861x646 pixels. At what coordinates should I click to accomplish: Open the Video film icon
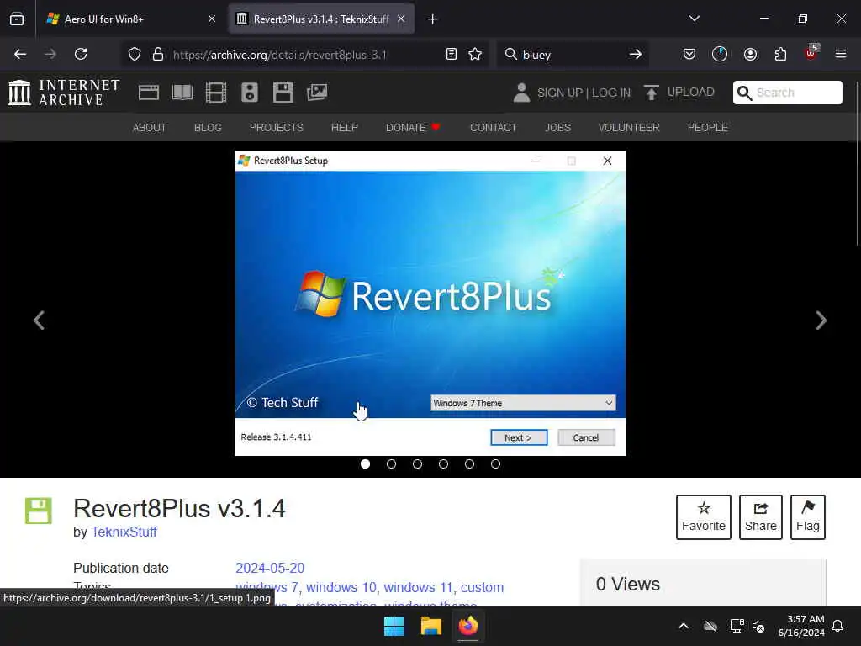[x=216, y=93]
